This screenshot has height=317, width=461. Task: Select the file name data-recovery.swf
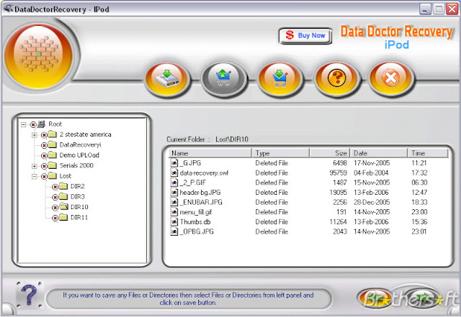(x=205, y=173)
